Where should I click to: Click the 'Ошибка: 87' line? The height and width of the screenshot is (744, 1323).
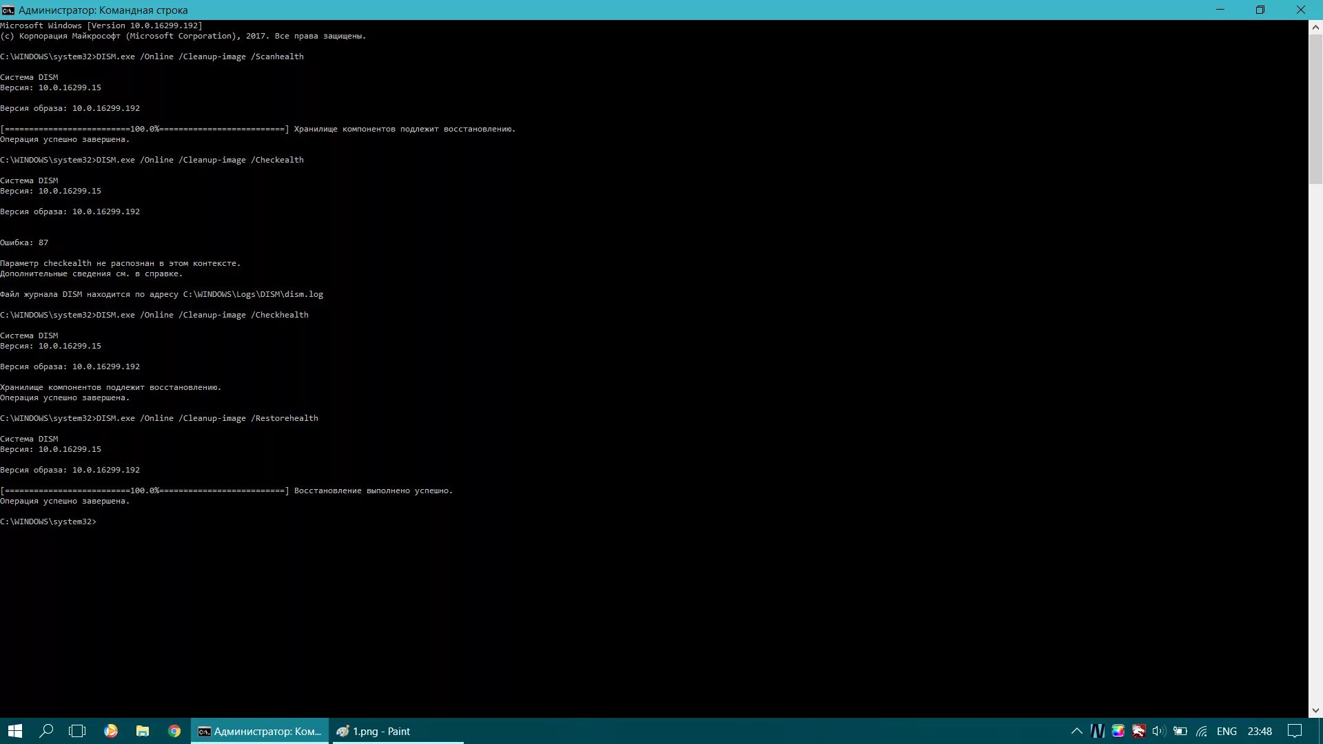[x=24, y=242]
